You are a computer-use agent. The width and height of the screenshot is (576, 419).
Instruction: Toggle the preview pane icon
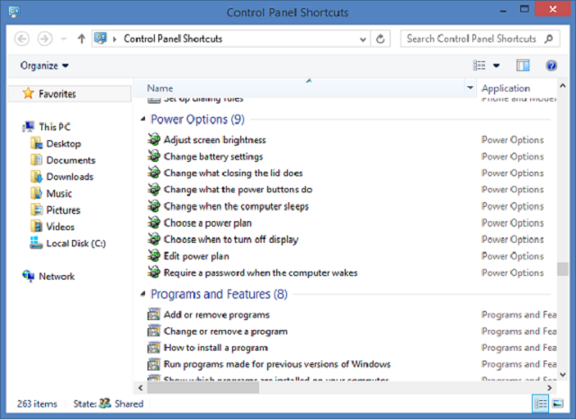523,66
